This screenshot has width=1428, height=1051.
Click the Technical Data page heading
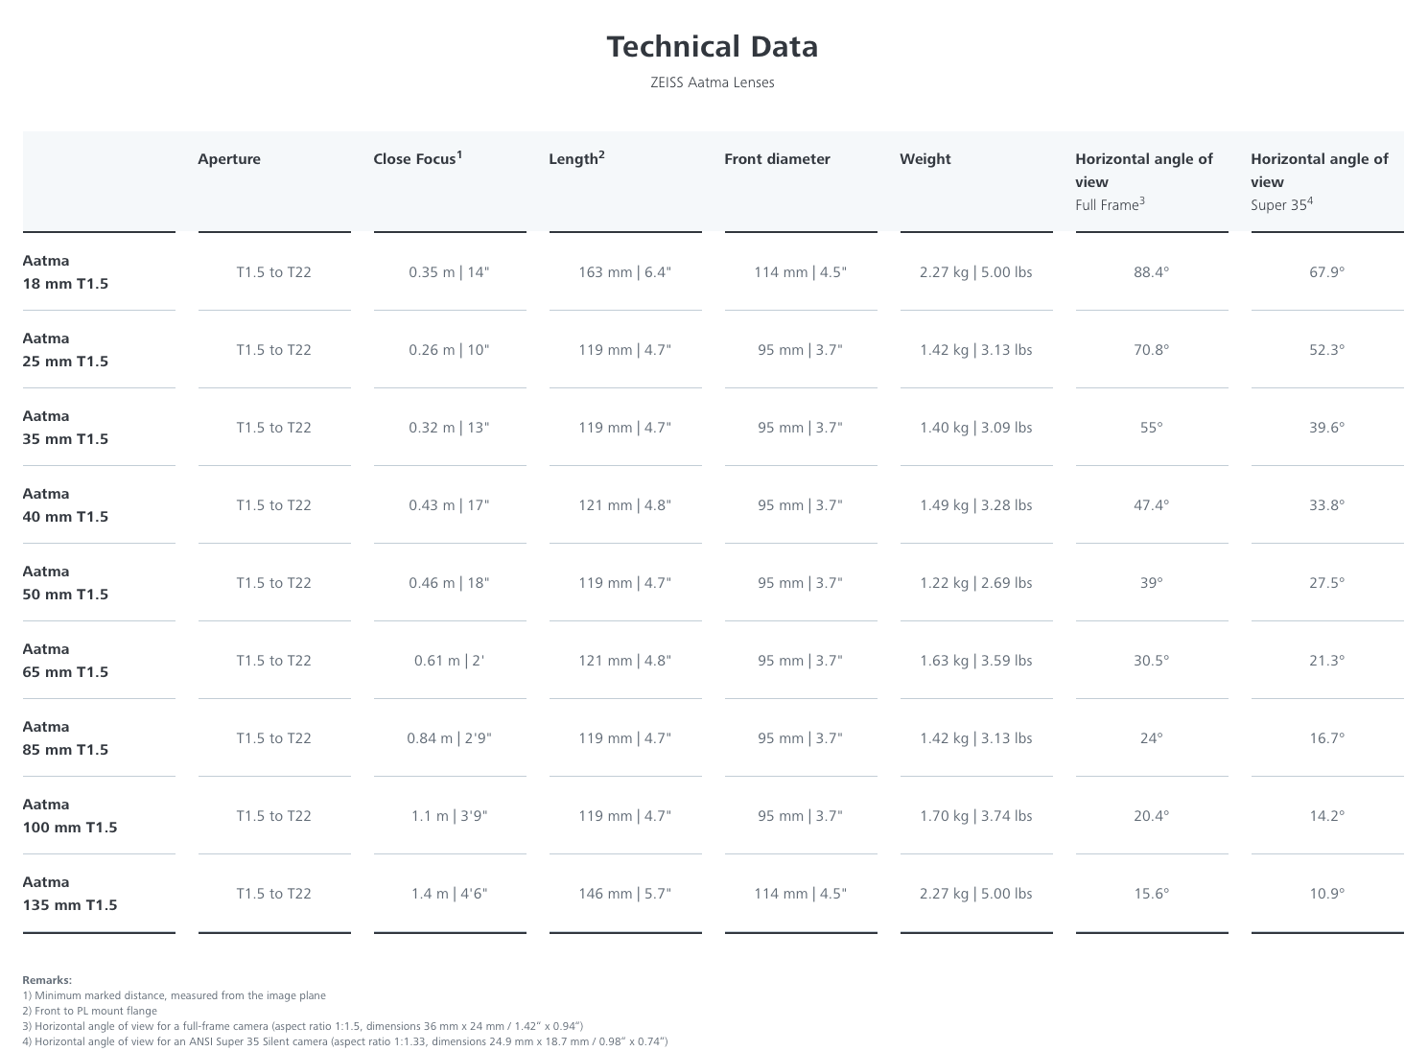pyautogui.click(x=713, y=47)
